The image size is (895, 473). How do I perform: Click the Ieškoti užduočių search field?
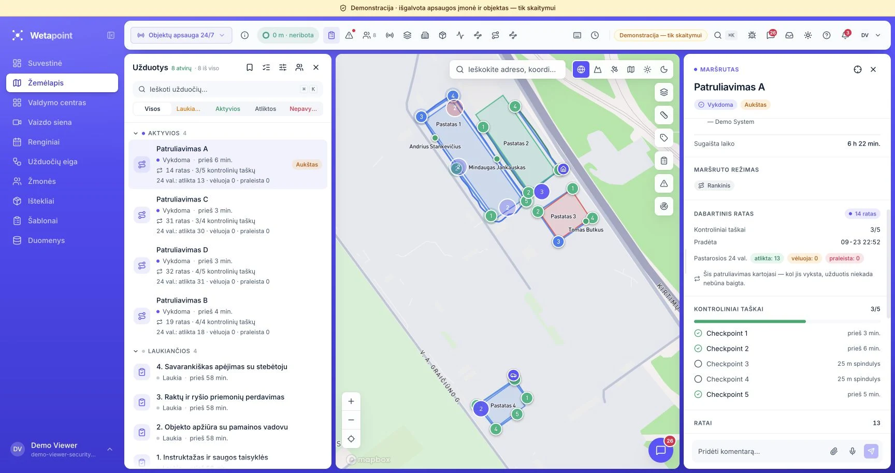point(228,89)
